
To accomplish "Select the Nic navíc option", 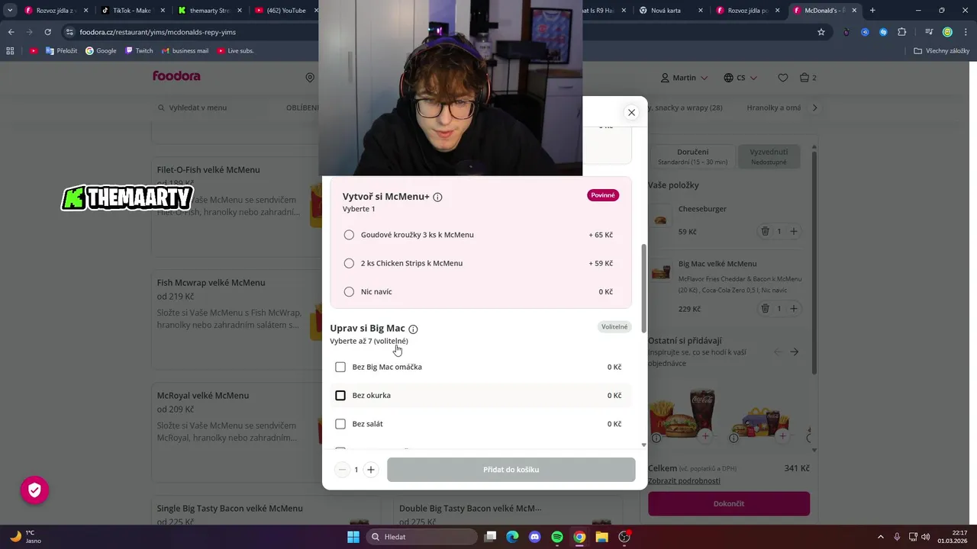I will click(x=481, y=291).
